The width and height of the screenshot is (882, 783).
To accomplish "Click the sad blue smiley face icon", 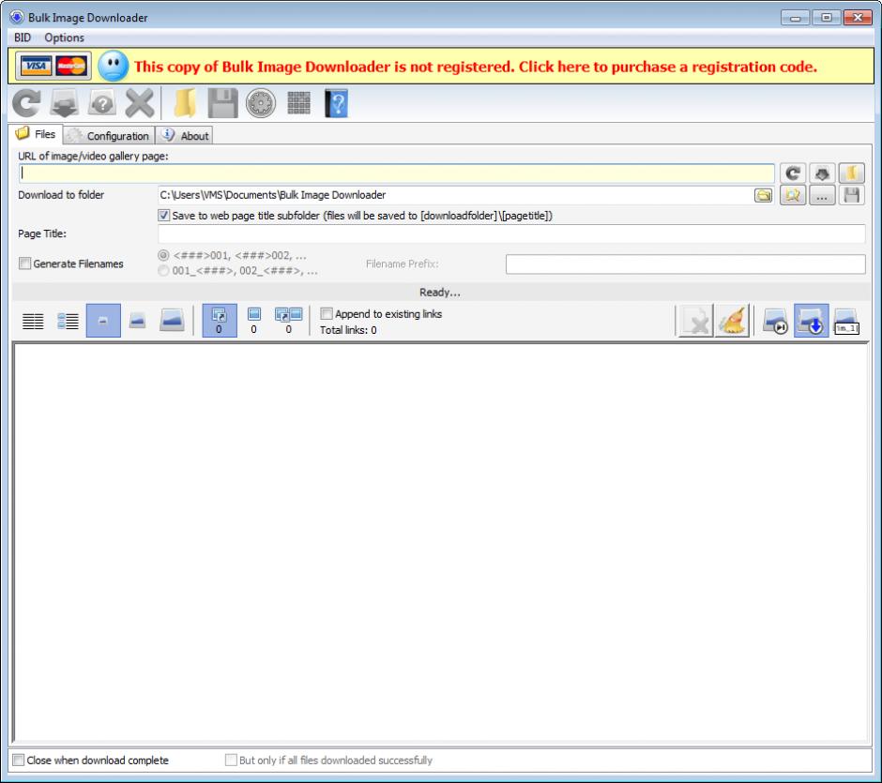I will (113, 67).
